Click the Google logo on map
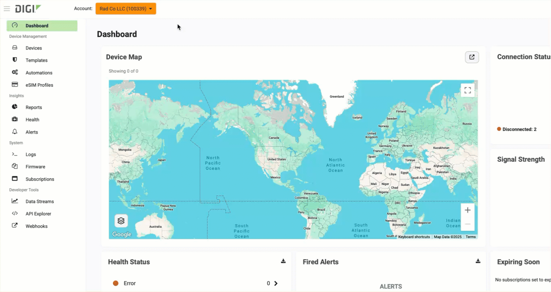The height and width of the screenshot is (292, 551). click(x=122, y=234)
